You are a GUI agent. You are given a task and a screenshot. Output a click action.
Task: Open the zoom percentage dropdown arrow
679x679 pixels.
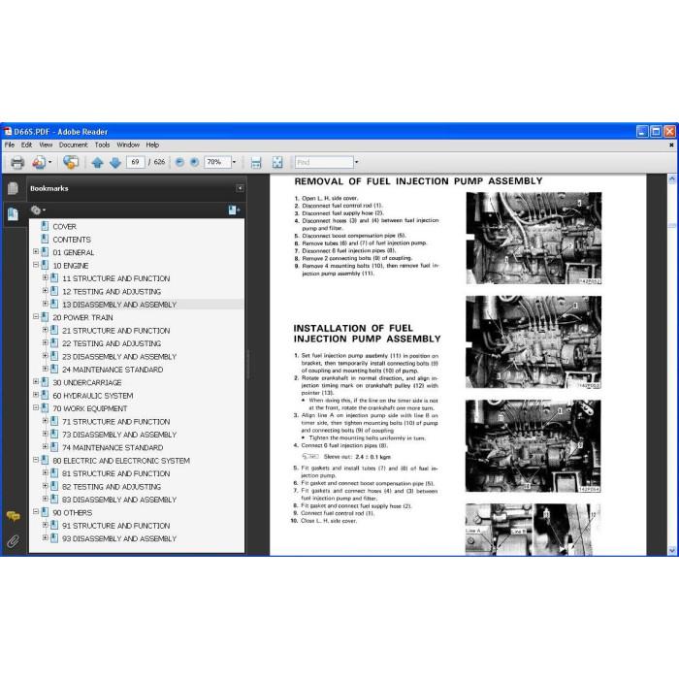(x=235, y=162)
